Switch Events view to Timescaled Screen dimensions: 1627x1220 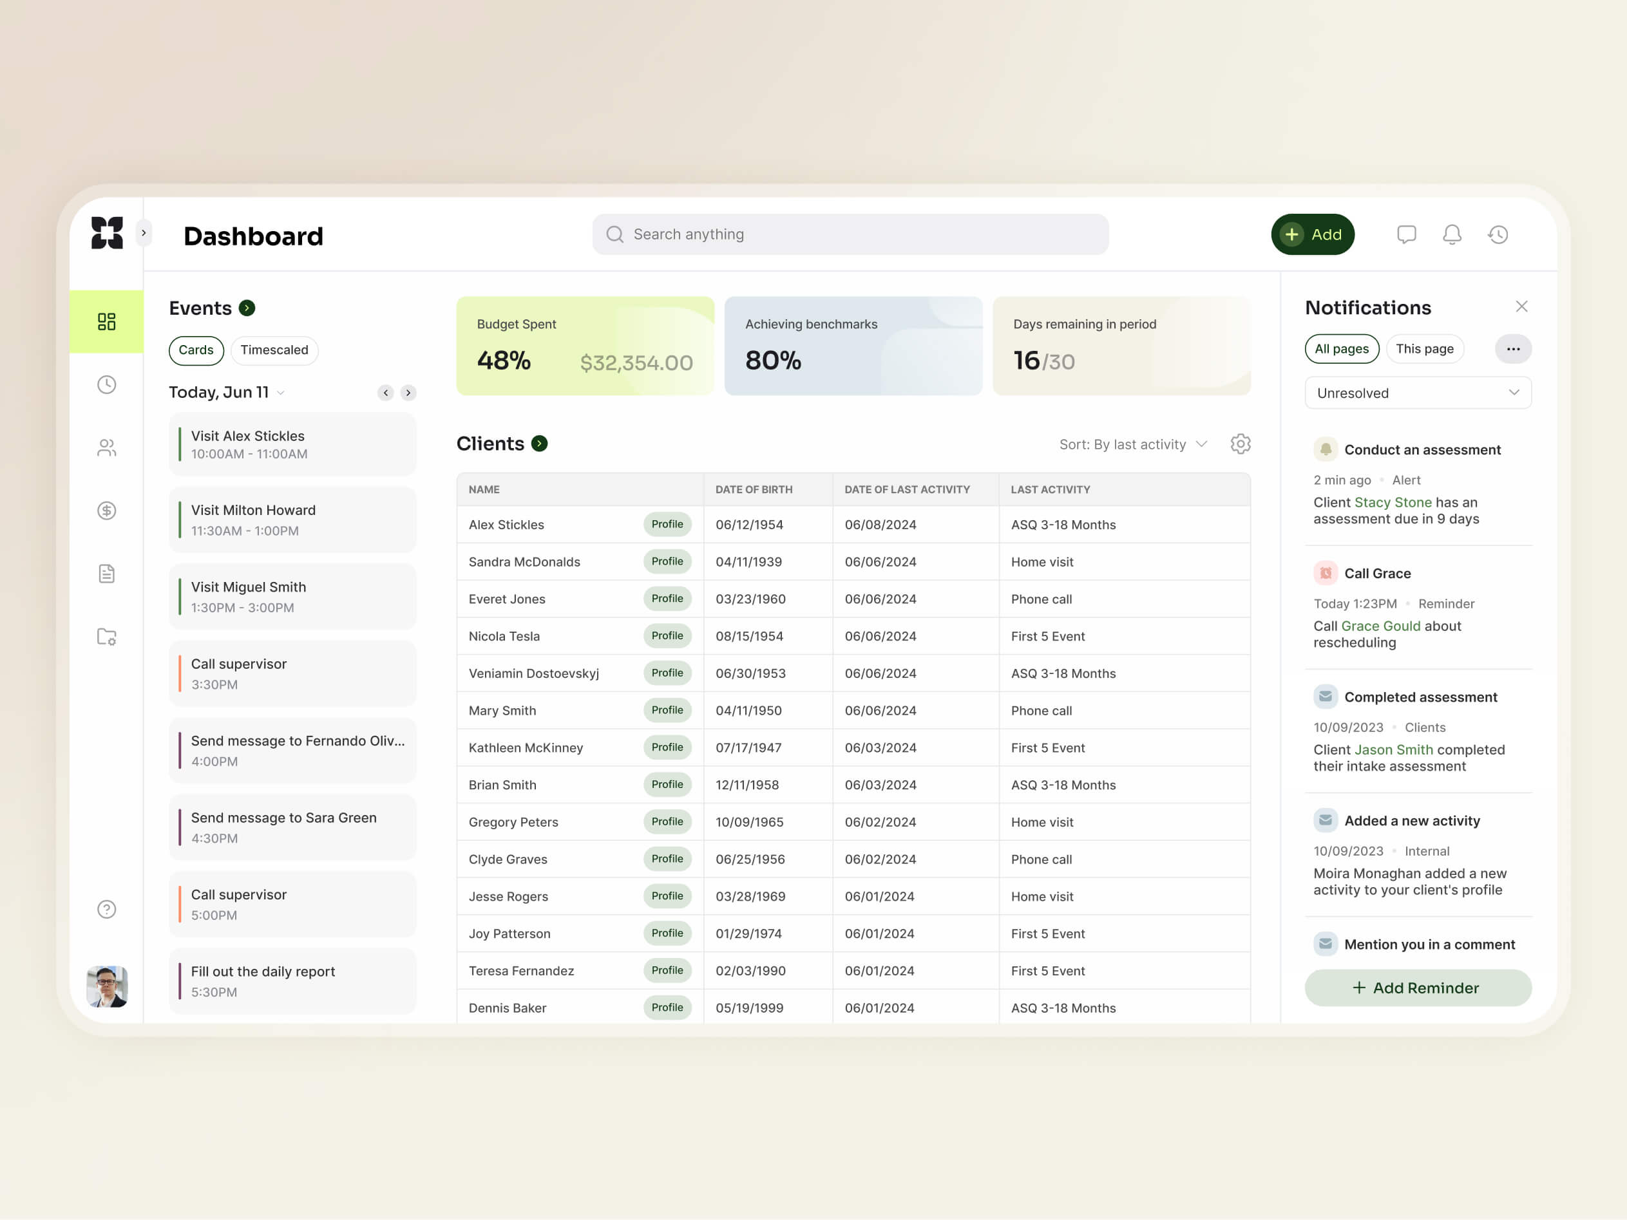click(x=274, y=350)
